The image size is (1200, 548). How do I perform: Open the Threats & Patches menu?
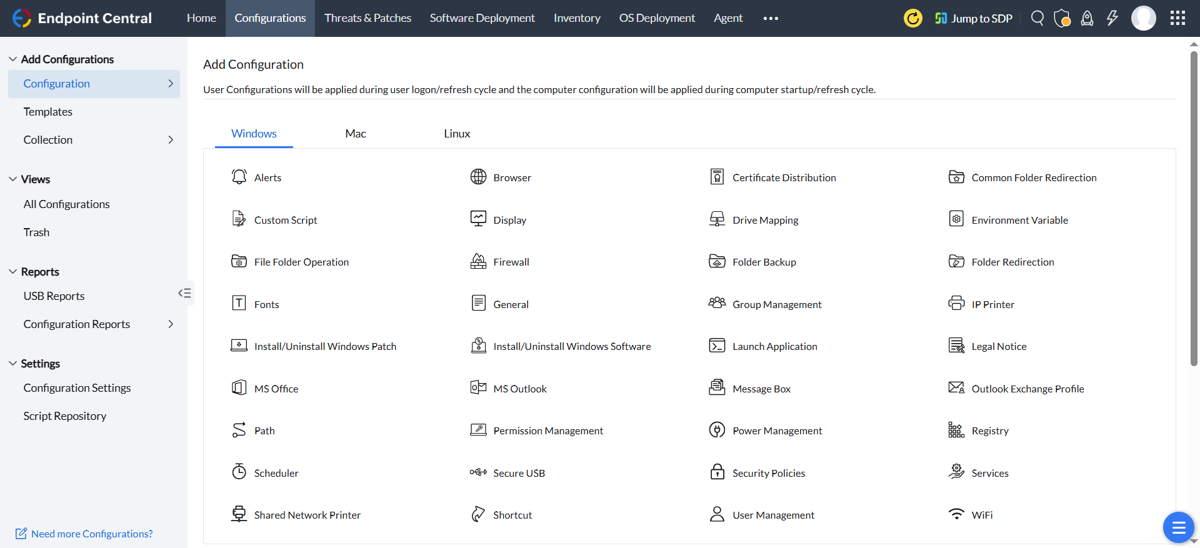point(367,18)
